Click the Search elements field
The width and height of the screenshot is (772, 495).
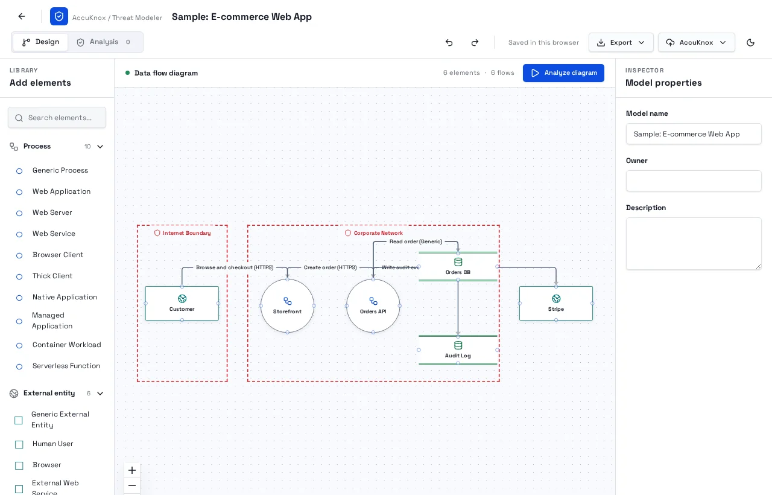click(57, 118)
